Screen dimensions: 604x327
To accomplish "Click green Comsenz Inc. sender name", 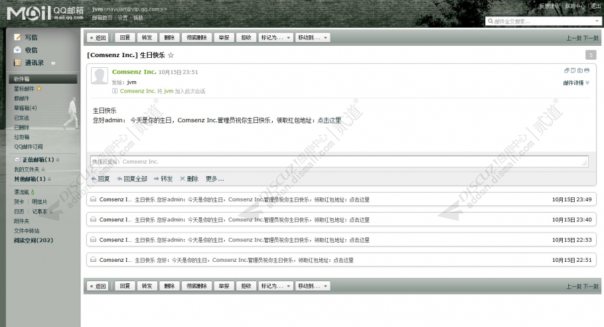I will (134, 72).
